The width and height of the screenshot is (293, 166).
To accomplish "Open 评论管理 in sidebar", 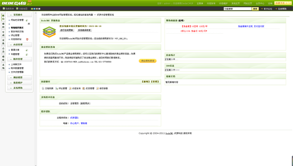I will (15, 36).
